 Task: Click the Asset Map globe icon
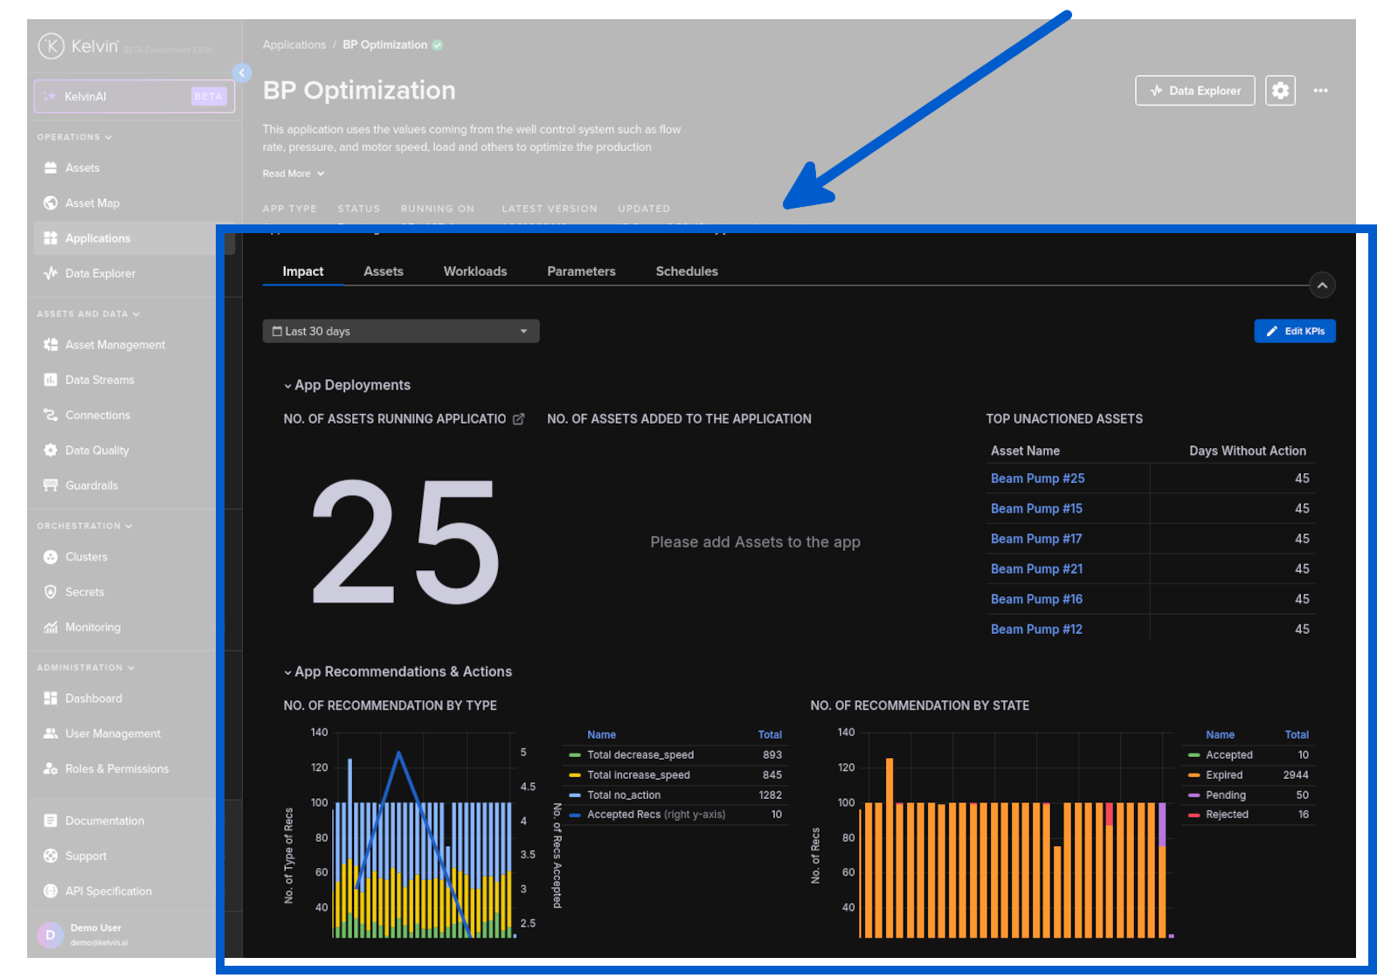pos(51,203)
